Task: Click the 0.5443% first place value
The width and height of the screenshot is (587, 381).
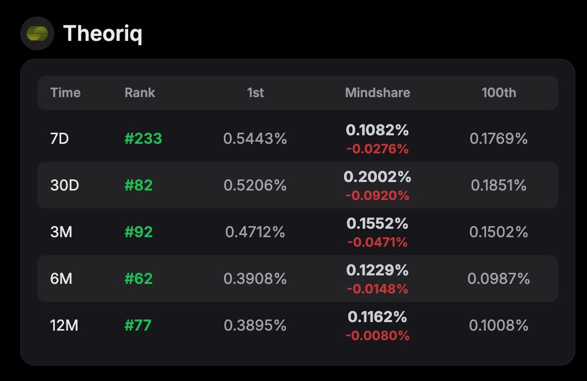Action: [255, 139]
